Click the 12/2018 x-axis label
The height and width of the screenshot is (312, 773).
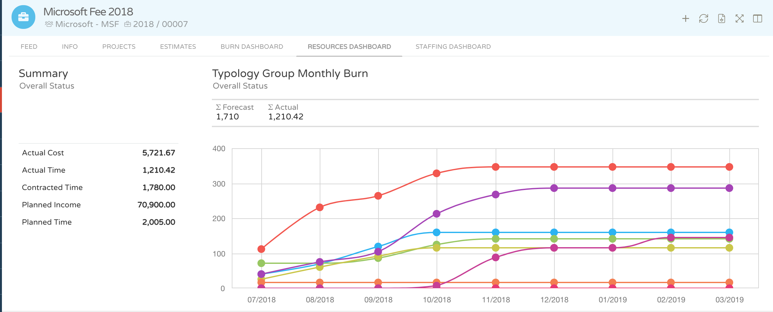[554, 300]
